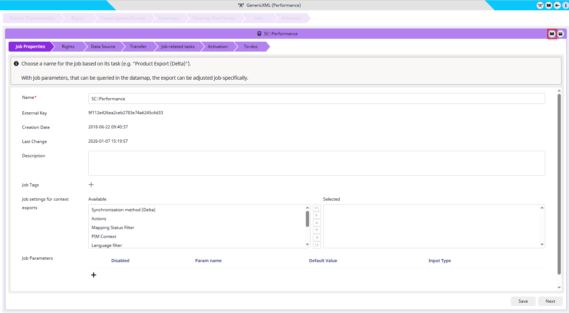This screenshot has width=569, height=313.
Task: Click the window panel icon in purple header
Action: (560, 34)
